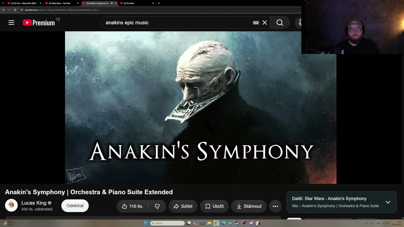Launch Copilot from the taskbar

[196, 223]
